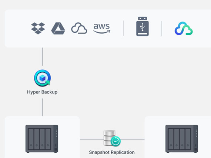Click fourth drive bay of left NAS
The image size is (211, 158).
tap(48, 139)
